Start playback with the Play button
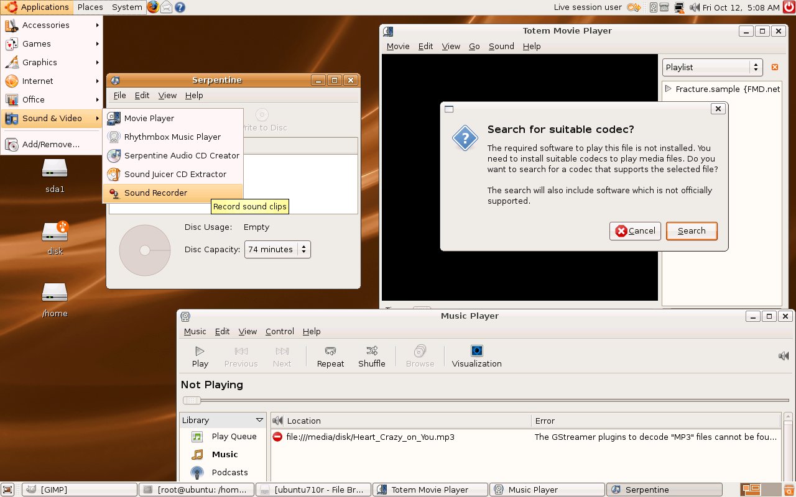The height and width of the screenshot is (497, 796). tap(200, 357)
